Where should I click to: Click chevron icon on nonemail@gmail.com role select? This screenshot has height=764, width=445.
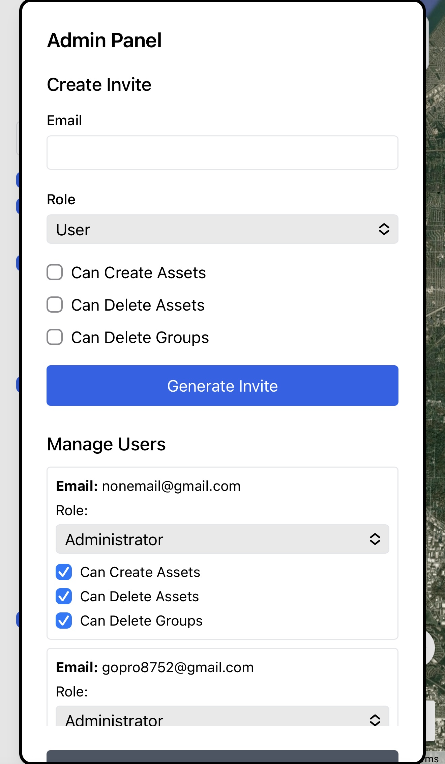[x=375, y=539]
